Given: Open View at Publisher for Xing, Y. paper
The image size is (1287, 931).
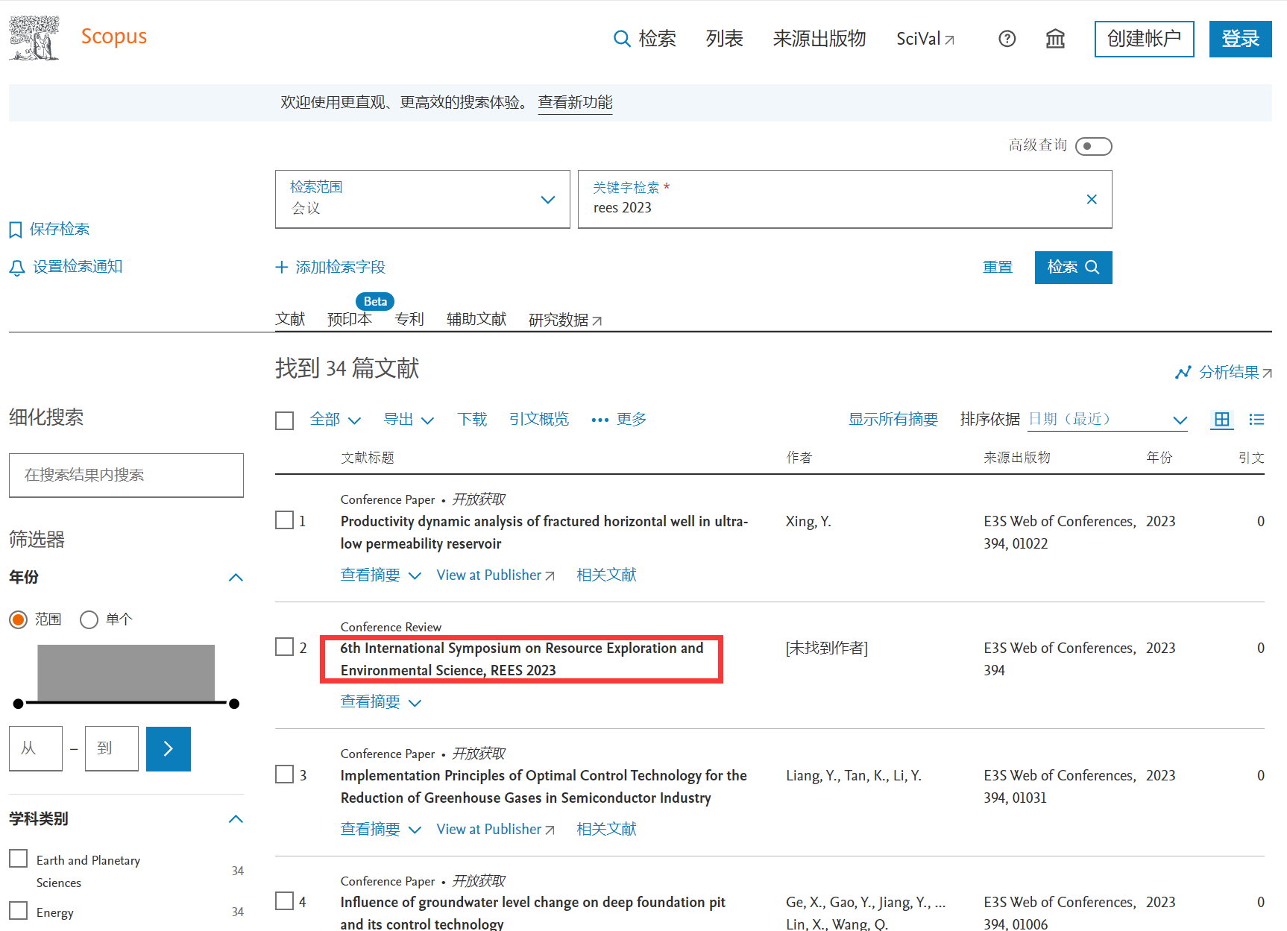Looking at the screenshot, I should (495, 575).
